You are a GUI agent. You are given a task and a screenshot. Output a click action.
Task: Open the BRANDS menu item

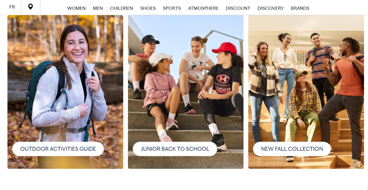(300, 8)
